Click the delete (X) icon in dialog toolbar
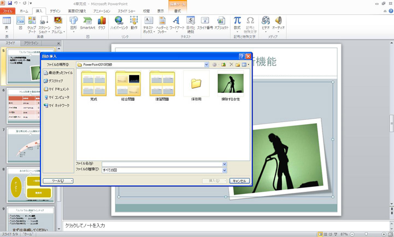This screenshot has height=237, width=394. (231, 64)
